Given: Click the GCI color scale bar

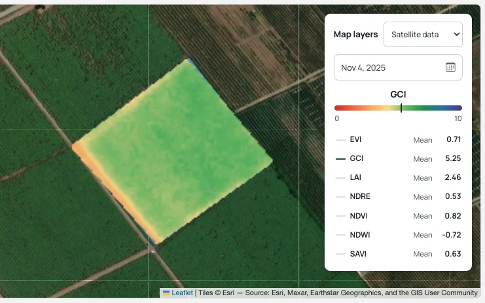Looking at the screenshot, I should click(398, 108).
